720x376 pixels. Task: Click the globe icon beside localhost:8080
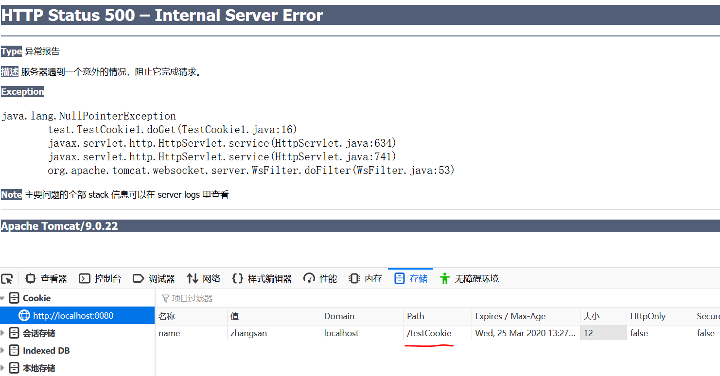click(x=24, y=316)
